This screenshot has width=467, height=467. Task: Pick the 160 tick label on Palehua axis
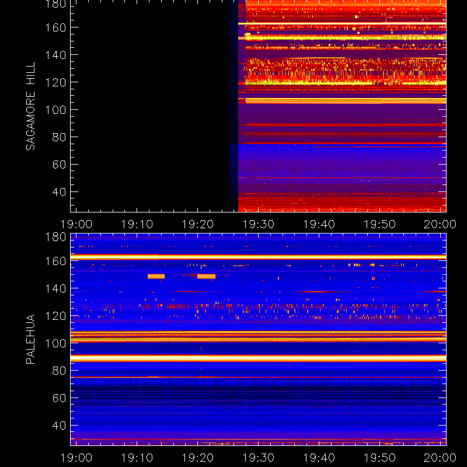pyautogui.click(x=55, y=262)
